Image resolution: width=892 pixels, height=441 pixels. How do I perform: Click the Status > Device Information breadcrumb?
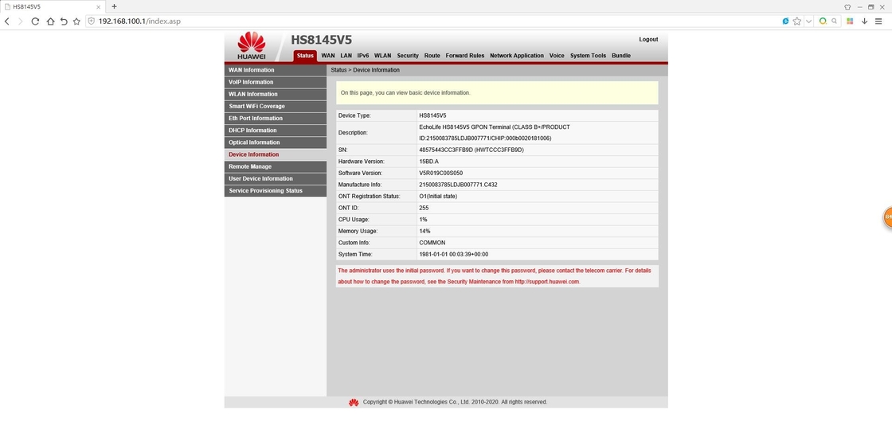click(x=366, y=70)
